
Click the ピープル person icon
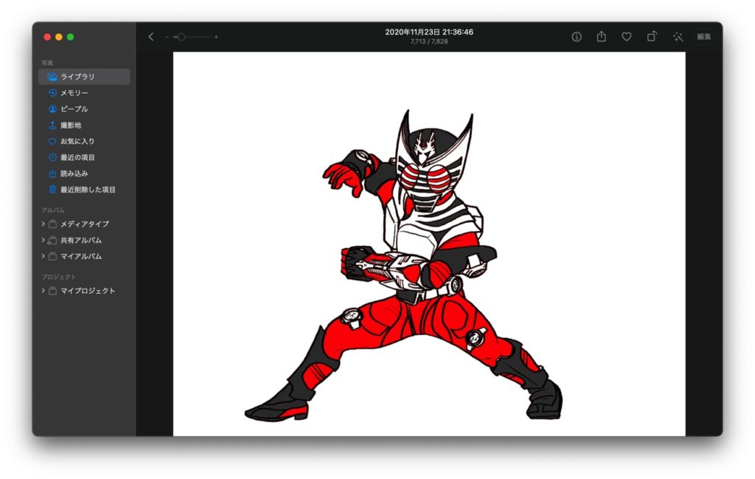point(52,109)
